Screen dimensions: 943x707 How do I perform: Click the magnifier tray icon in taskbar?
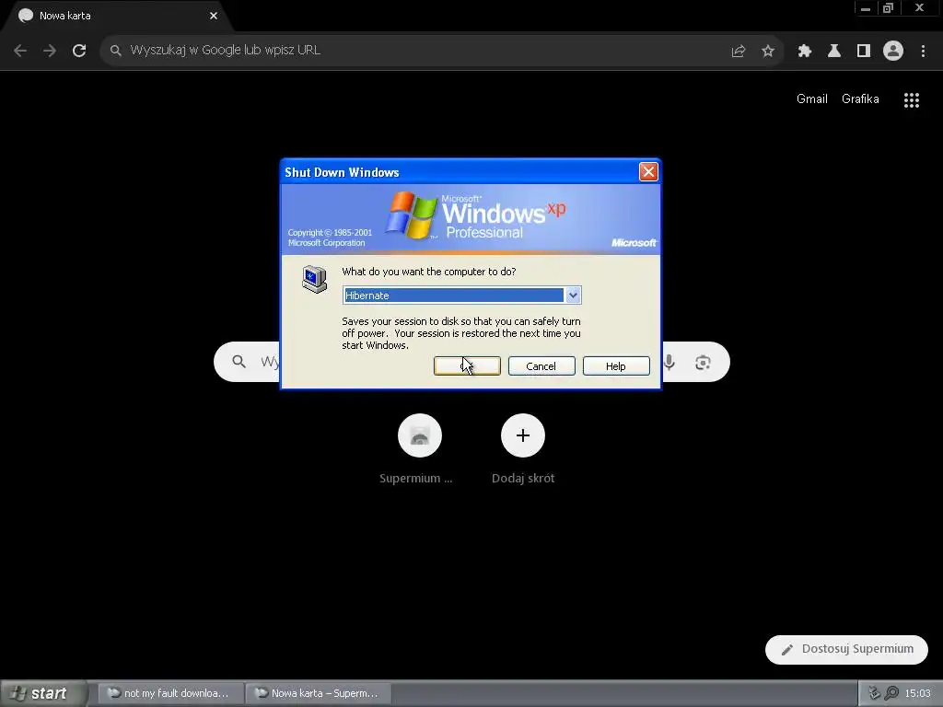891,693
